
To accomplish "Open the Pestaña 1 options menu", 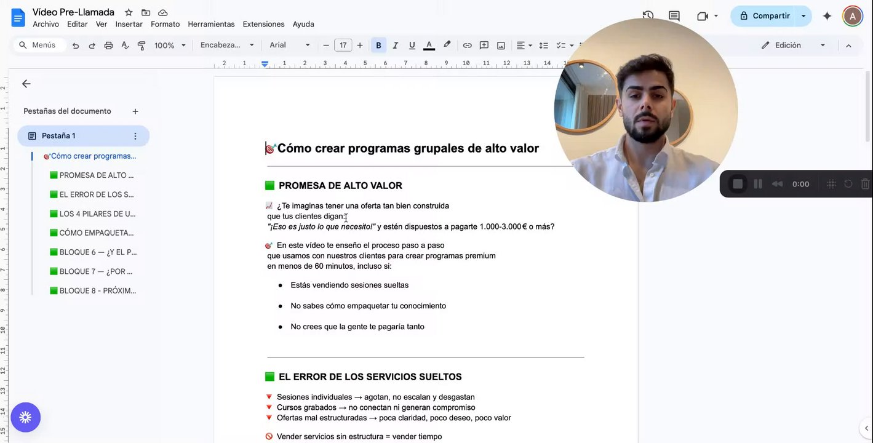I will pos(135,136).
